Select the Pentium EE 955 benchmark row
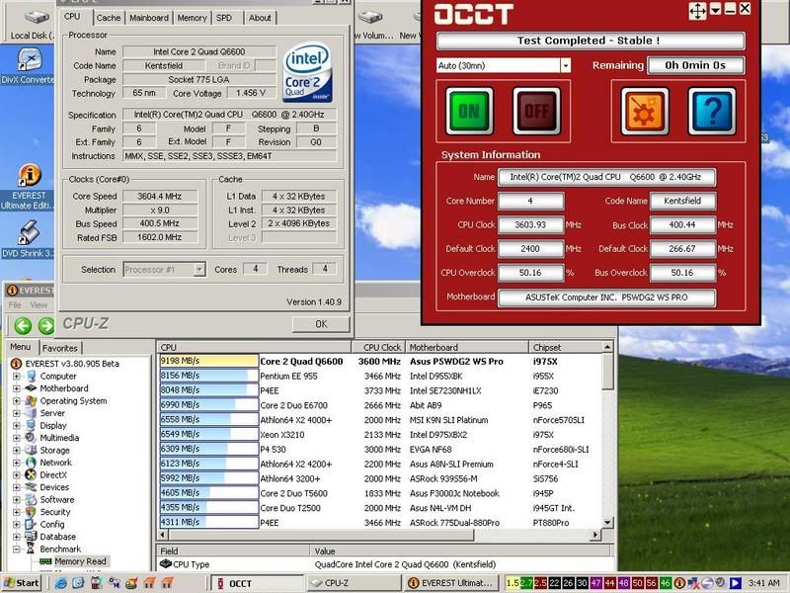The width and height of the screenshot is (790, 593). pyautogui.click(x=380, y=376)
